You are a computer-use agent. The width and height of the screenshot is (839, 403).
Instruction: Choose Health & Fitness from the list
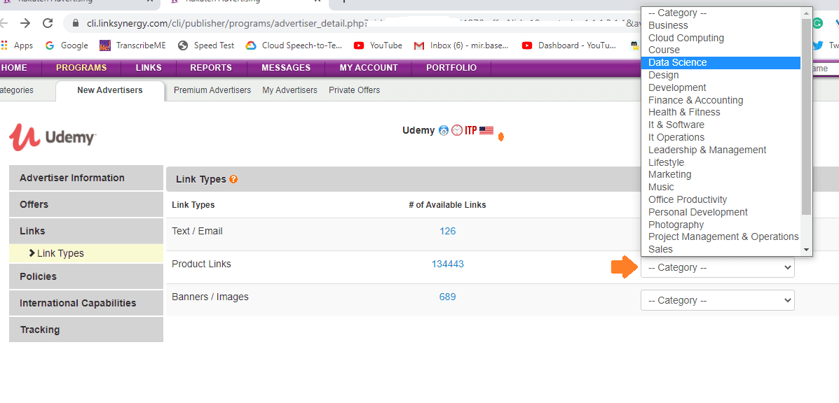(721, 112)
